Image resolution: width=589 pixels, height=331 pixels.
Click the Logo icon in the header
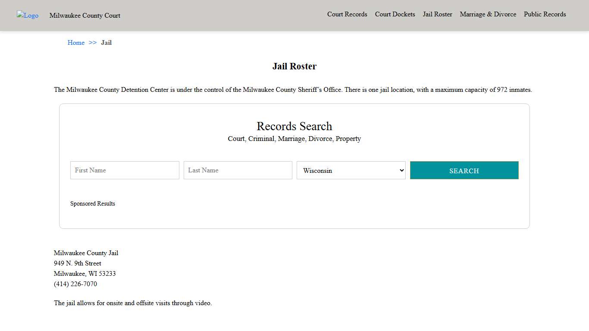[x=27, y=15]
